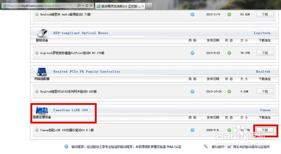Viewport: 281px width, 154px height.
Task: Click the 76.37M file size
Action: pos(245,53)
